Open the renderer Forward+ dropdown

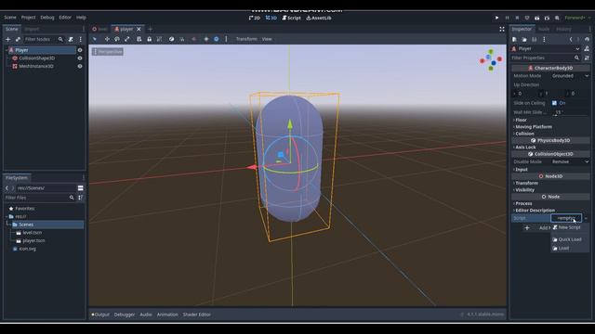[577, 18]
